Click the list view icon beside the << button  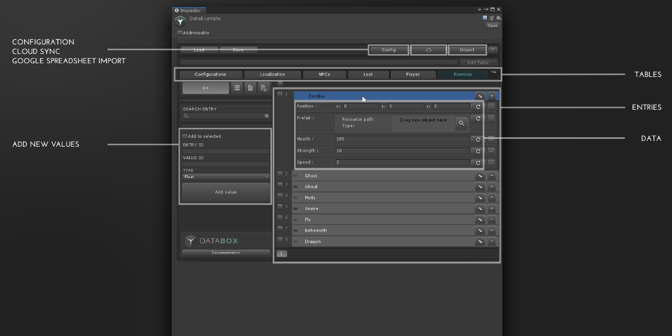(x=237, y=88)
